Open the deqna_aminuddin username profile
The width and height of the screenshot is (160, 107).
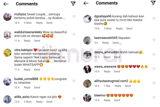[x=107, y=52]
